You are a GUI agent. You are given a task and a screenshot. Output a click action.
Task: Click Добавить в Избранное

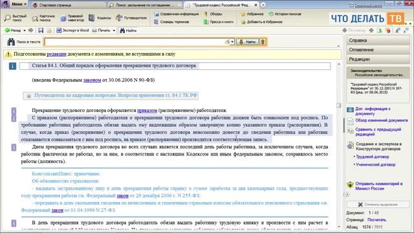tap(261, 22)
